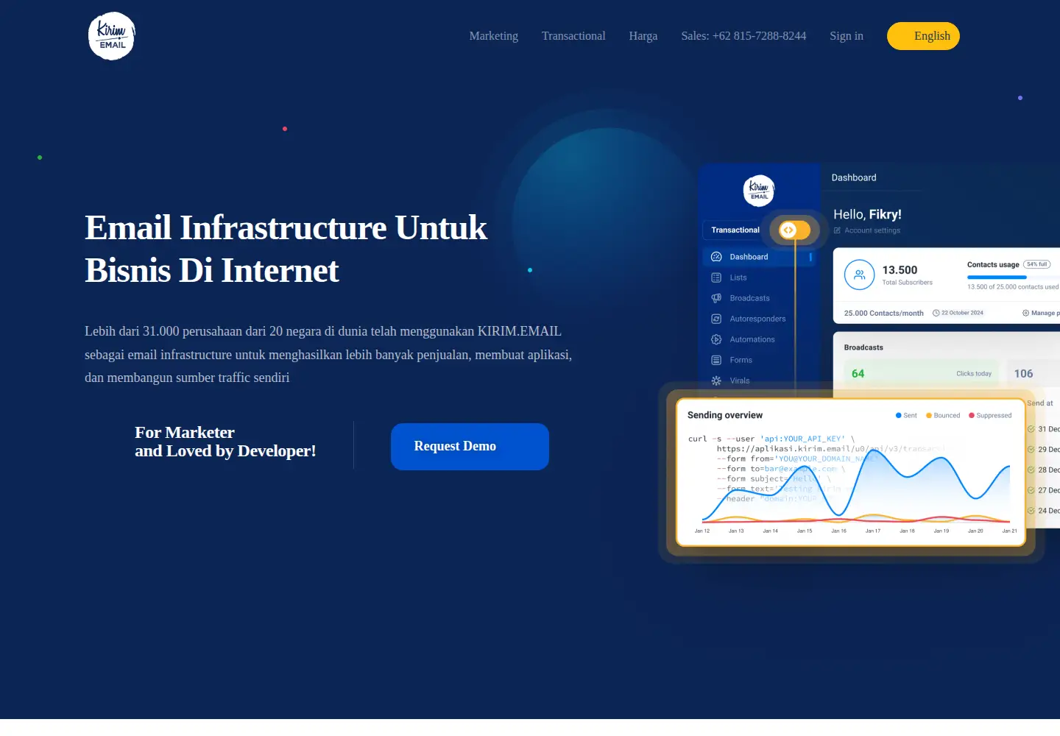
Task: Click the "13.500" subscriber count
Action: 900,270
